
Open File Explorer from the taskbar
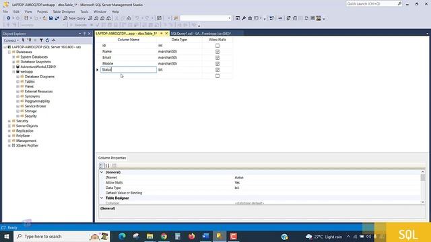[150, 236]
